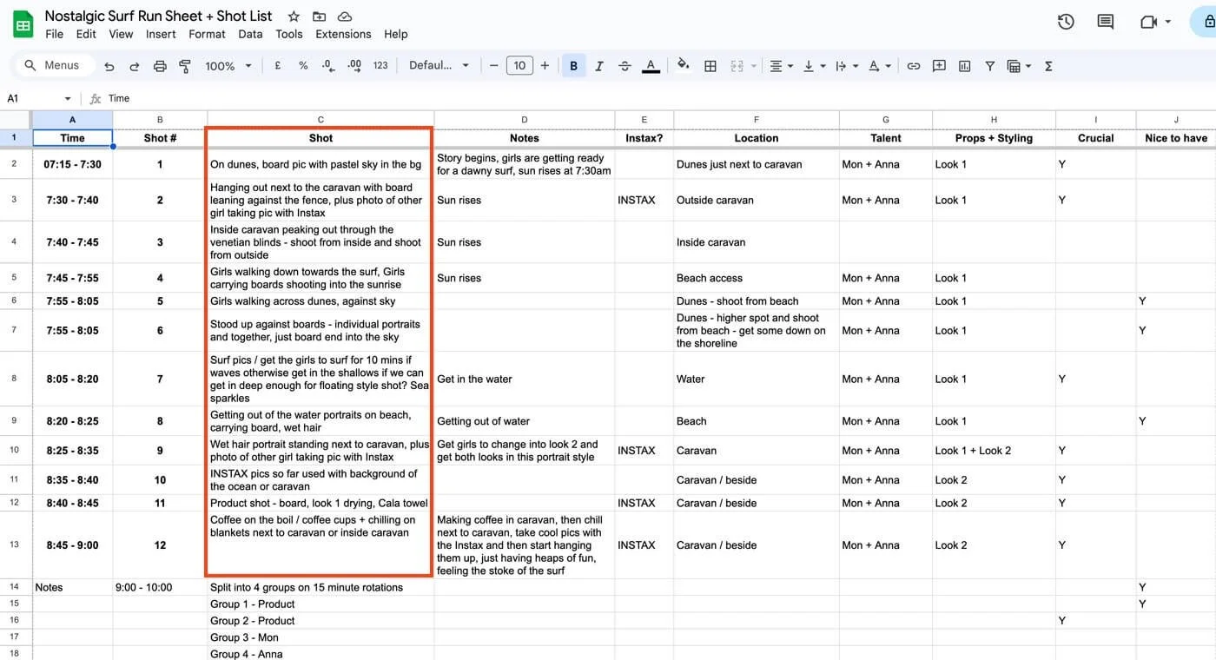
Task: Open the functions (Σ) menu
Action: [1048, 65]
